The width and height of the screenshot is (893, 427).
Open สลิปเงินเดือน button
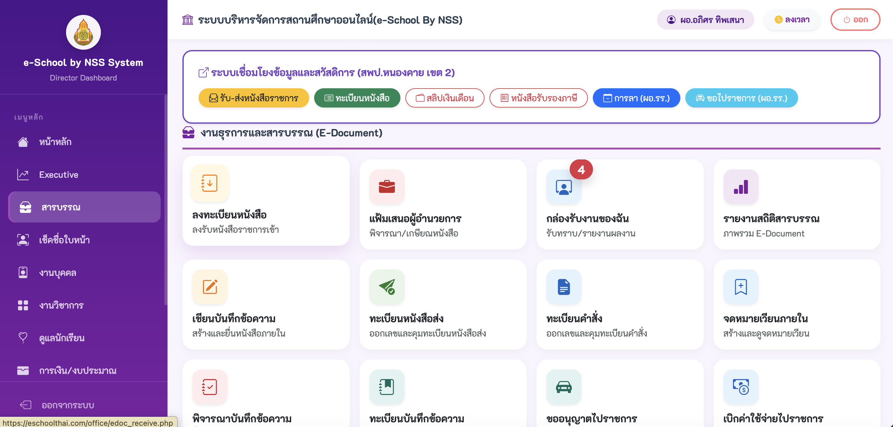[x=445, y=98]
